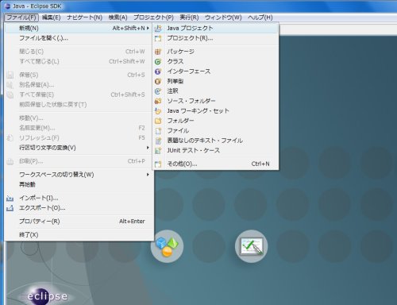The height and width of the screenshot is (305, 397).
Task: Expand ワークスペースの切り替え(W) submenu arrow
Action: coord(148,175)
